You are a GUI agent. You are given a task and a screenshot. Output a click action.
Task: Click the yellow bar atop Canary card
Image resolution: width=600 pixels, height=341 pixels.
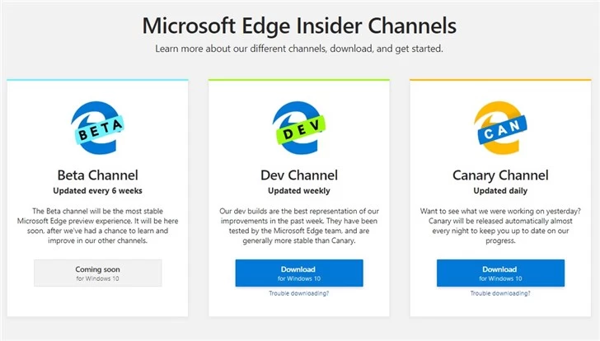tap(500, 80)
